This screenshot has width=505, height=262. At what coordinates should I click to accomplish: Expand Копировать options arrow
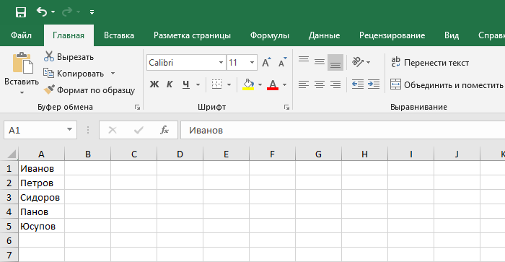pyautogui.click(x=113, y=74)
